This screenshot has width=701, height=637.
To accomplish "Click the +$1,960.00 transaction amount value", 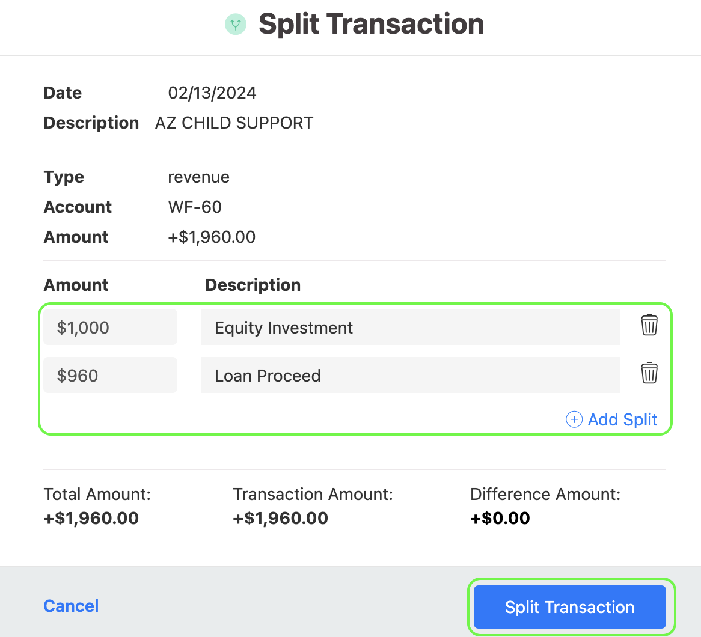I will [280, 518].
